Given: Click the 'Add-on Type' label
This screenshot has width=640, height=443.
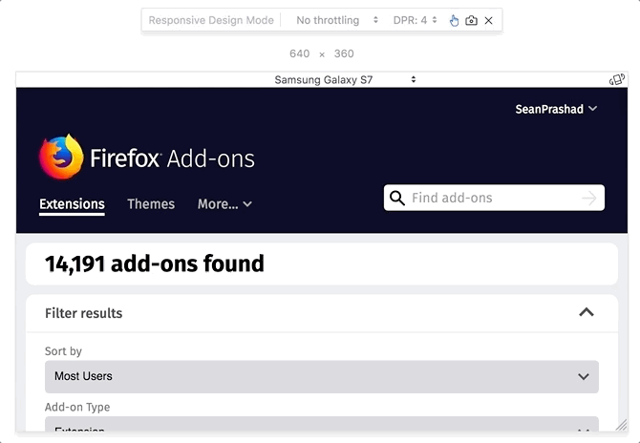Looking at the screenshot, I should tap(77, 407).
